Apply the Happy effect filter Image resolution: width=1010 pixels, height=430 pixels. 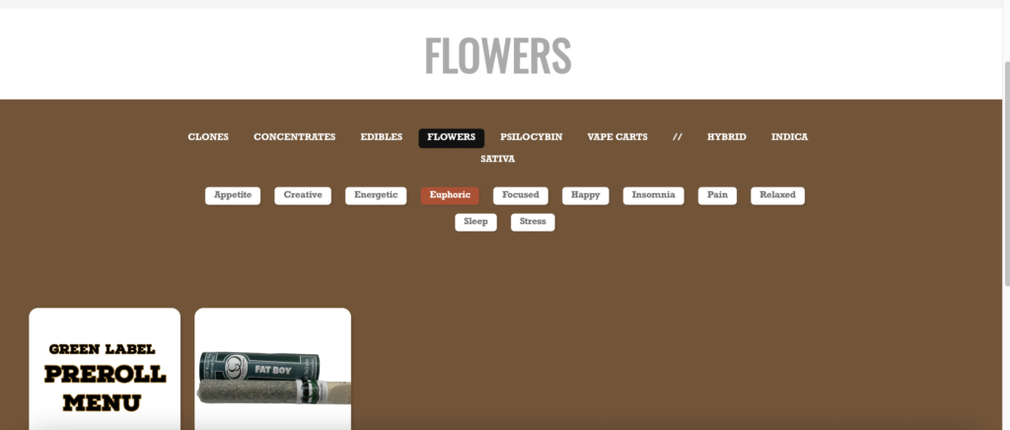coord(585,195)
